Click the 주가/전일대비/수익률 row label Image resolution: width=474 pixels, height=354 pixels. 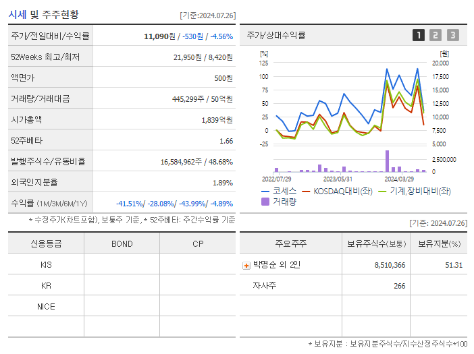[50, 36]
